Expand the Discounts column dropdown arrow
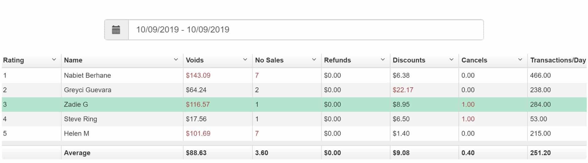 pos(451,59)
